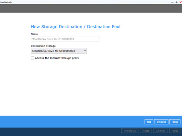The width and height of the screenshot is (182, 136).
Task: Confirm with the OK button
Action: pyautogui.click(x=149, y=122)
